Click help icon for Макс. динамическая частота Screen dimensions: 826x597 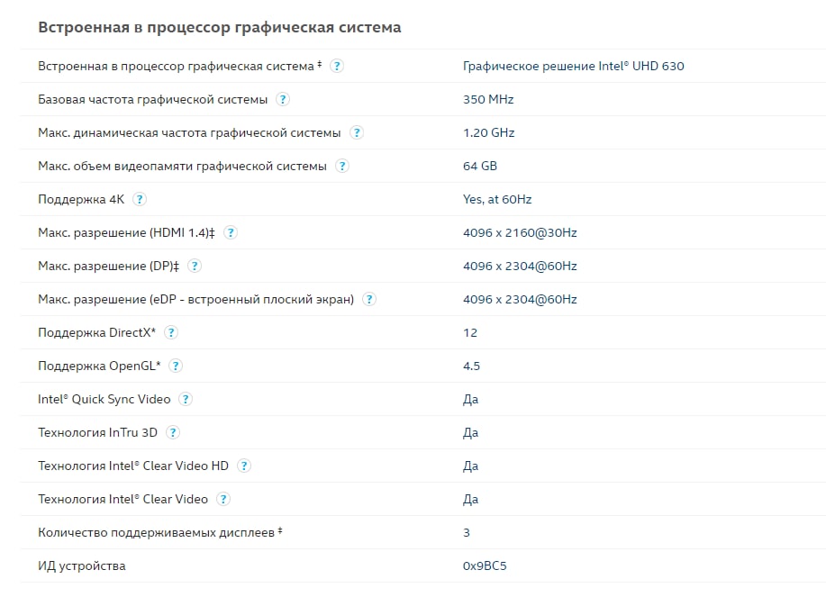coord(357,132)
